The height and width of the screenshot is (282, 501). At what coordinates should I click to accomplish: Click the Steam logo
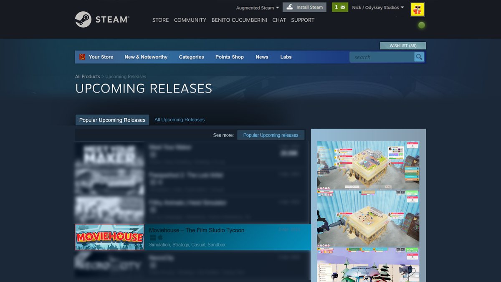[x=102, y=19]
